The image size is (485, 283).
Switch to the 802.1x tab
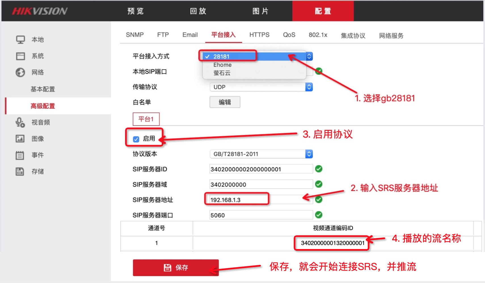318,35
